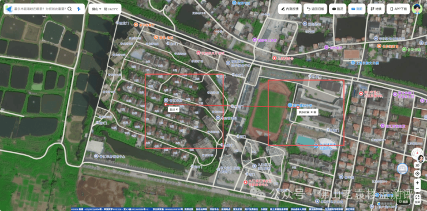Screen dimensions: 427x211
Task: Open the weather info 阴 24/27℃
Action: coord(111,9)
